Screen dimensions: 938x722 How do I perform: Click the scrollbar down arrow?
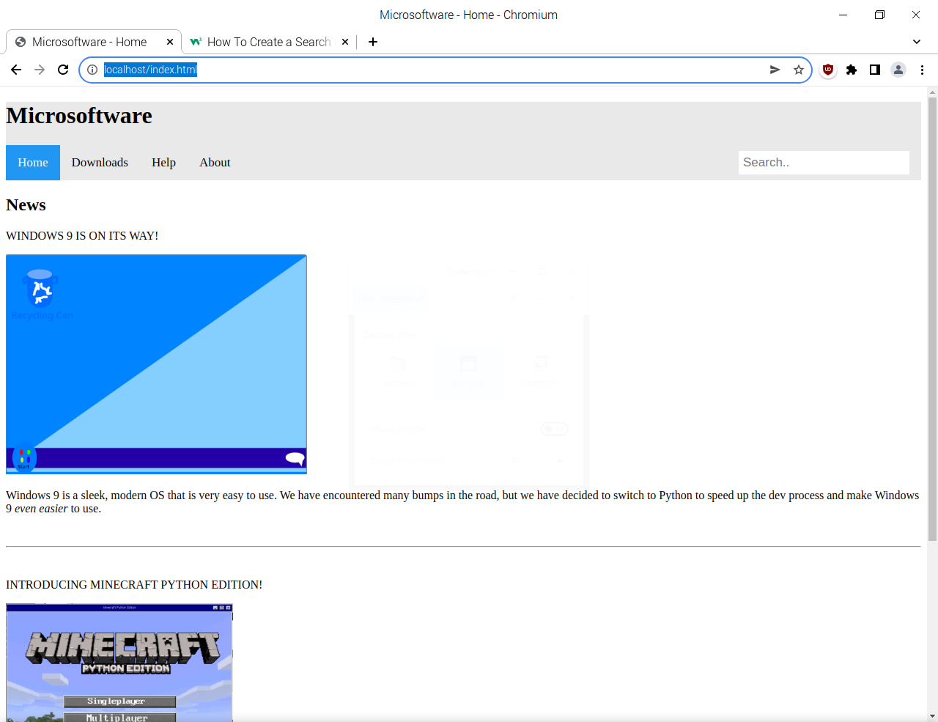pos(932,716)
